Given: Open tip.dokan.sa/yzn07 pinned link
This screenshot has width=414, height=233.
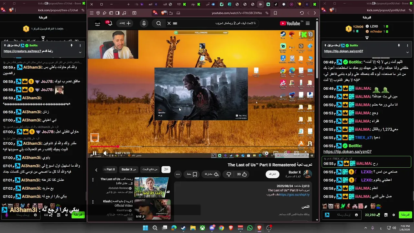Looking at the screenshot, I should (343, 51).
